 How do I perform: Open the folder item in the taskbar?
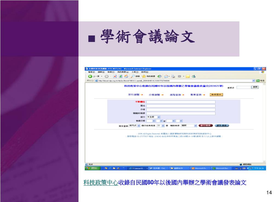coord(179,168)
